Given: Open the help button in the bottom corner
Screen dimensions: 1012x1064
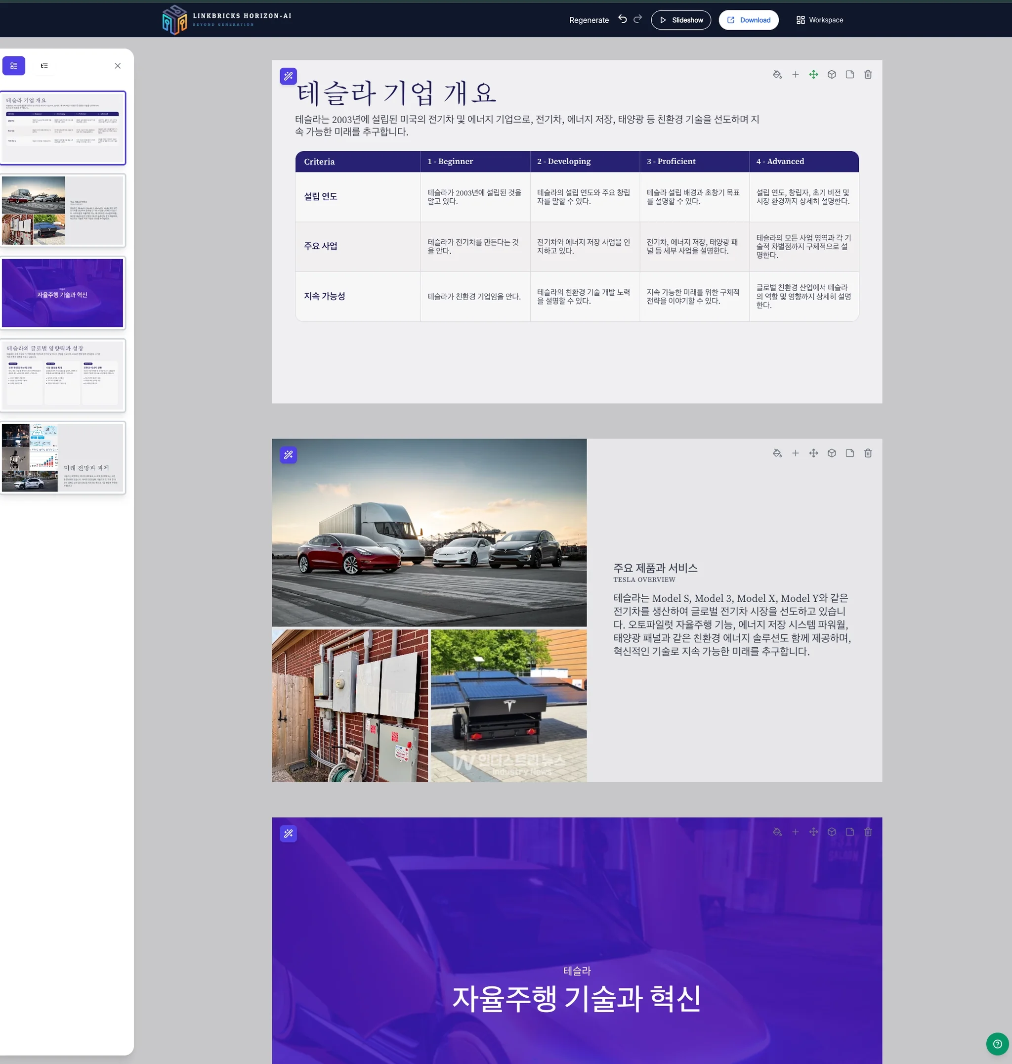Looking at the screenshot, I should click(998, 1044).
